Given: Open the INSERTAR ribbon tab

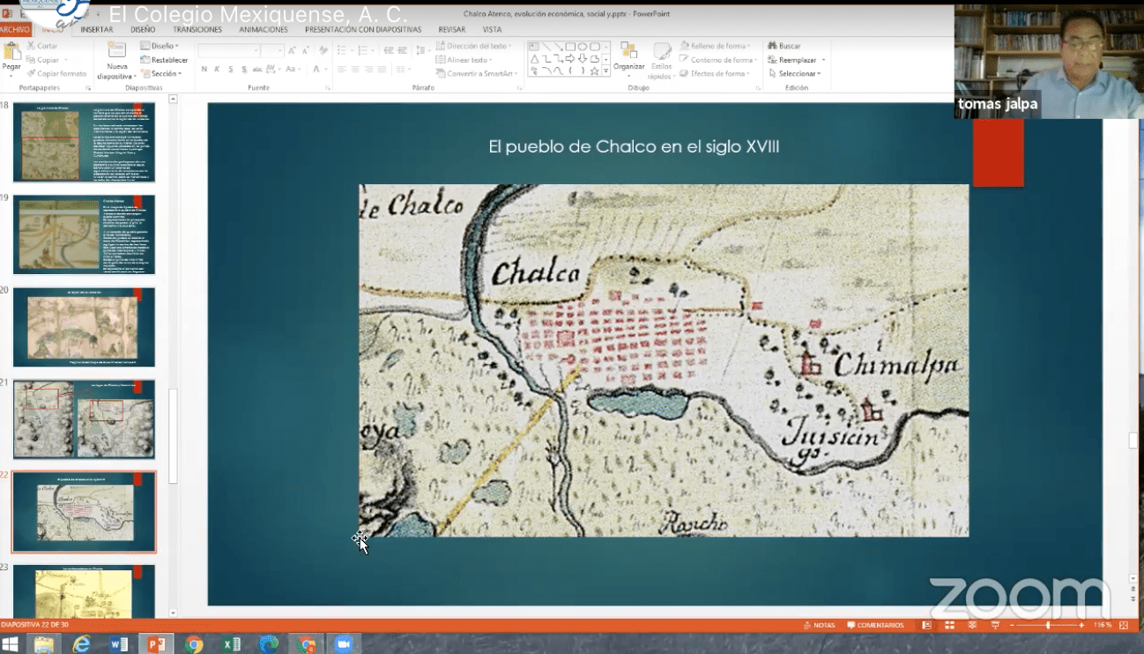Looking at the screenshot, I should (x=97, y=29).
